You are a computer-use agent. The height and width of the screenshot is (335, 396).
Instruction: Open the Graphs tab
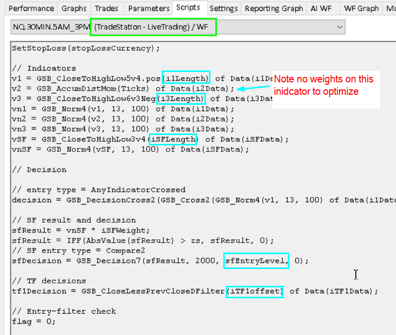(74, 8)
